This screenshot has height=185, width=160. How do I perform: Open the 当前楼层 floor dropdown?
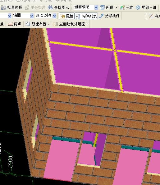point(96,7)
